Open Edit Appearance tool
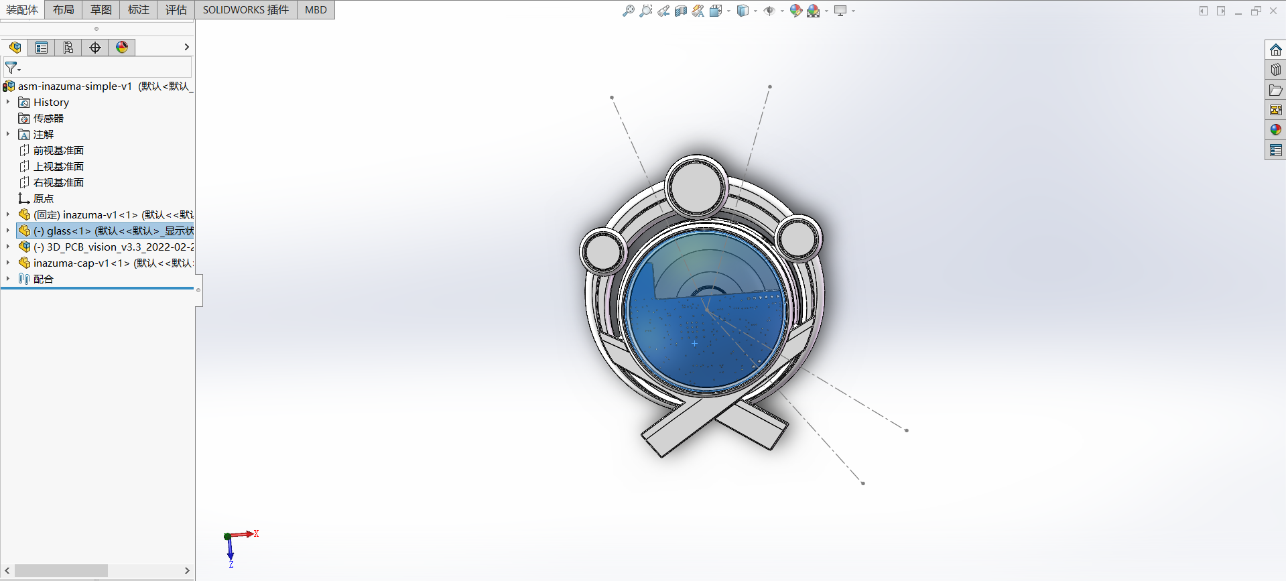 click(796, 11)
